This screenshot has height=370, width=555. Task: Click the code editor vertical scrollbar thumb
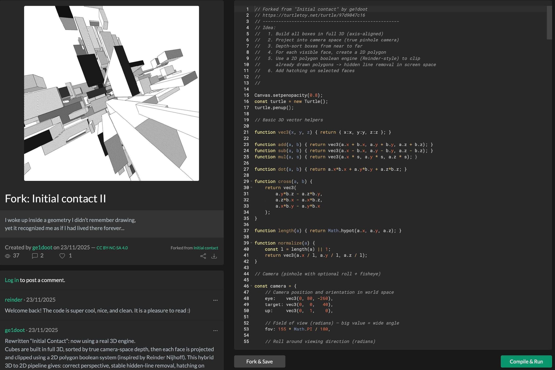549,23
